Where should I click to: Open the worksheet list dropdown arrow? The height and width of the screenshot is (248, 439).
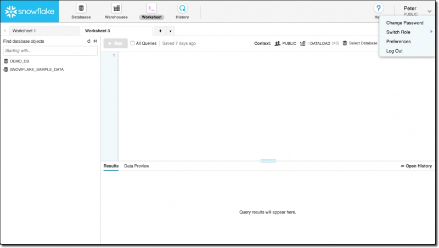(171, 31)
